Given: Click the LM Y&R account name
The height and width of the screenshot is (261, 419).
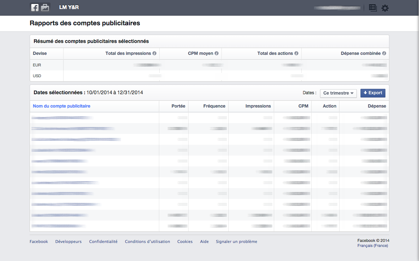Looking at the screenshot, I should pyautogui.click(x=69, y=7).
